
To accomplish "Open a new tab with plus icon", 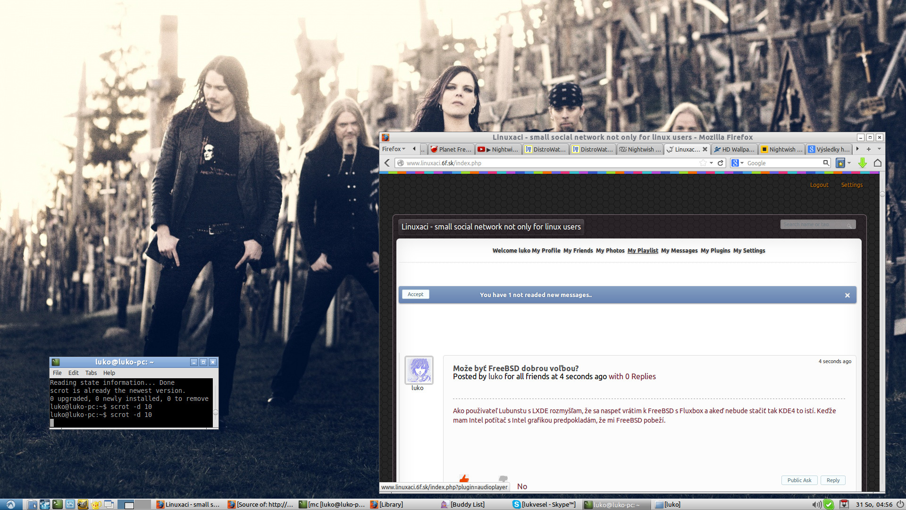I will (x=868, y=149).
